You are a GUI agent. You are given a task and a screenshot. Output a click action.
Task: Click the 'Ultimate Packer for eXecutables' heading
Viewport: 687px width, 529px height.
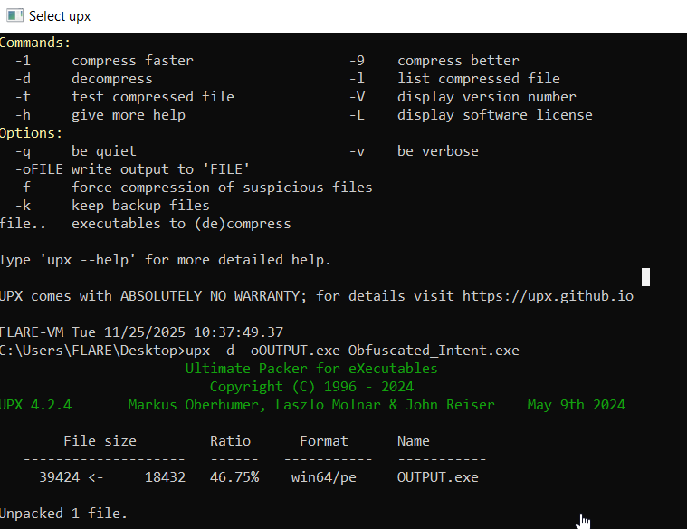click(311, 369)
